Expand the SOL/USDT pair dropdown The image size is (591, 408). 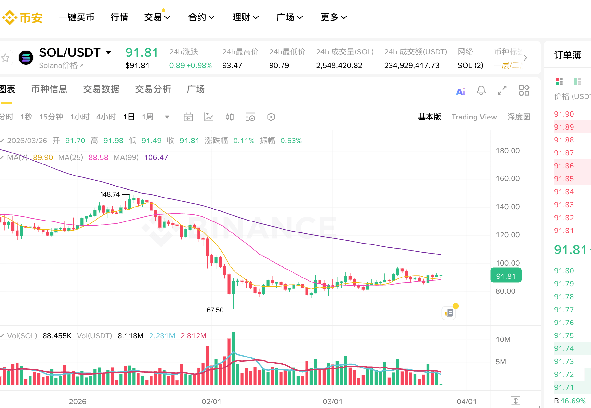click(109, 52)
